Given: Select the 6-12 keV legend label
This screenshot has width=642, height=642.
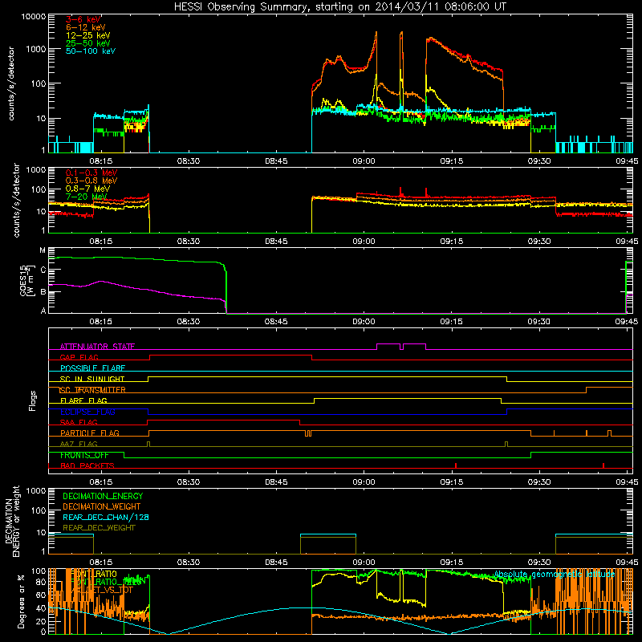Looking at the screenshot, I should pyautogui.click(x=86, y=27).
